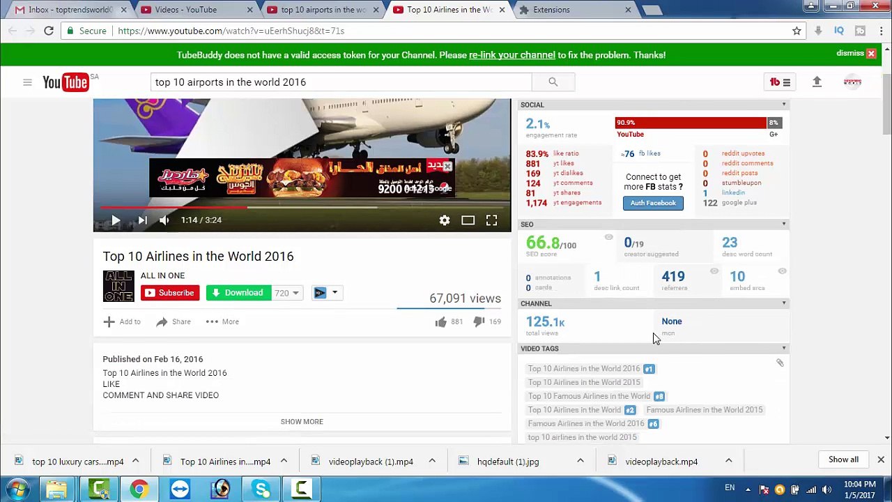This screenshot has width=892, height=502.
Task: Click the Auth Facebook button
Action: coord(653,203)
